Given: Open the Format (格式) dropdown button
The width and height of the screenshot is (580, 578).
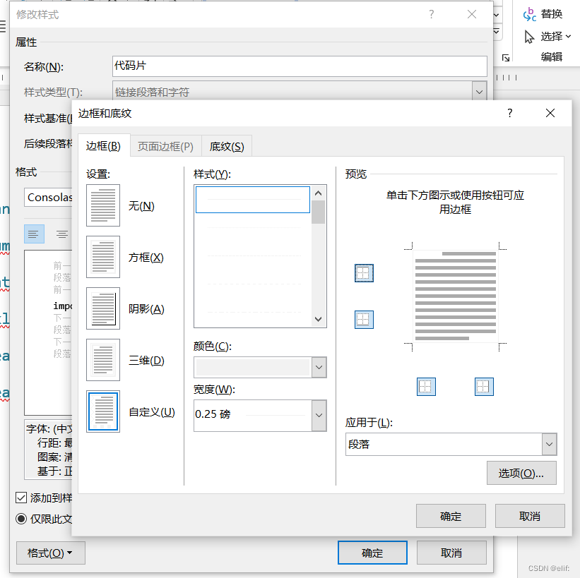Looking at the screenshot, I should 51,553.
